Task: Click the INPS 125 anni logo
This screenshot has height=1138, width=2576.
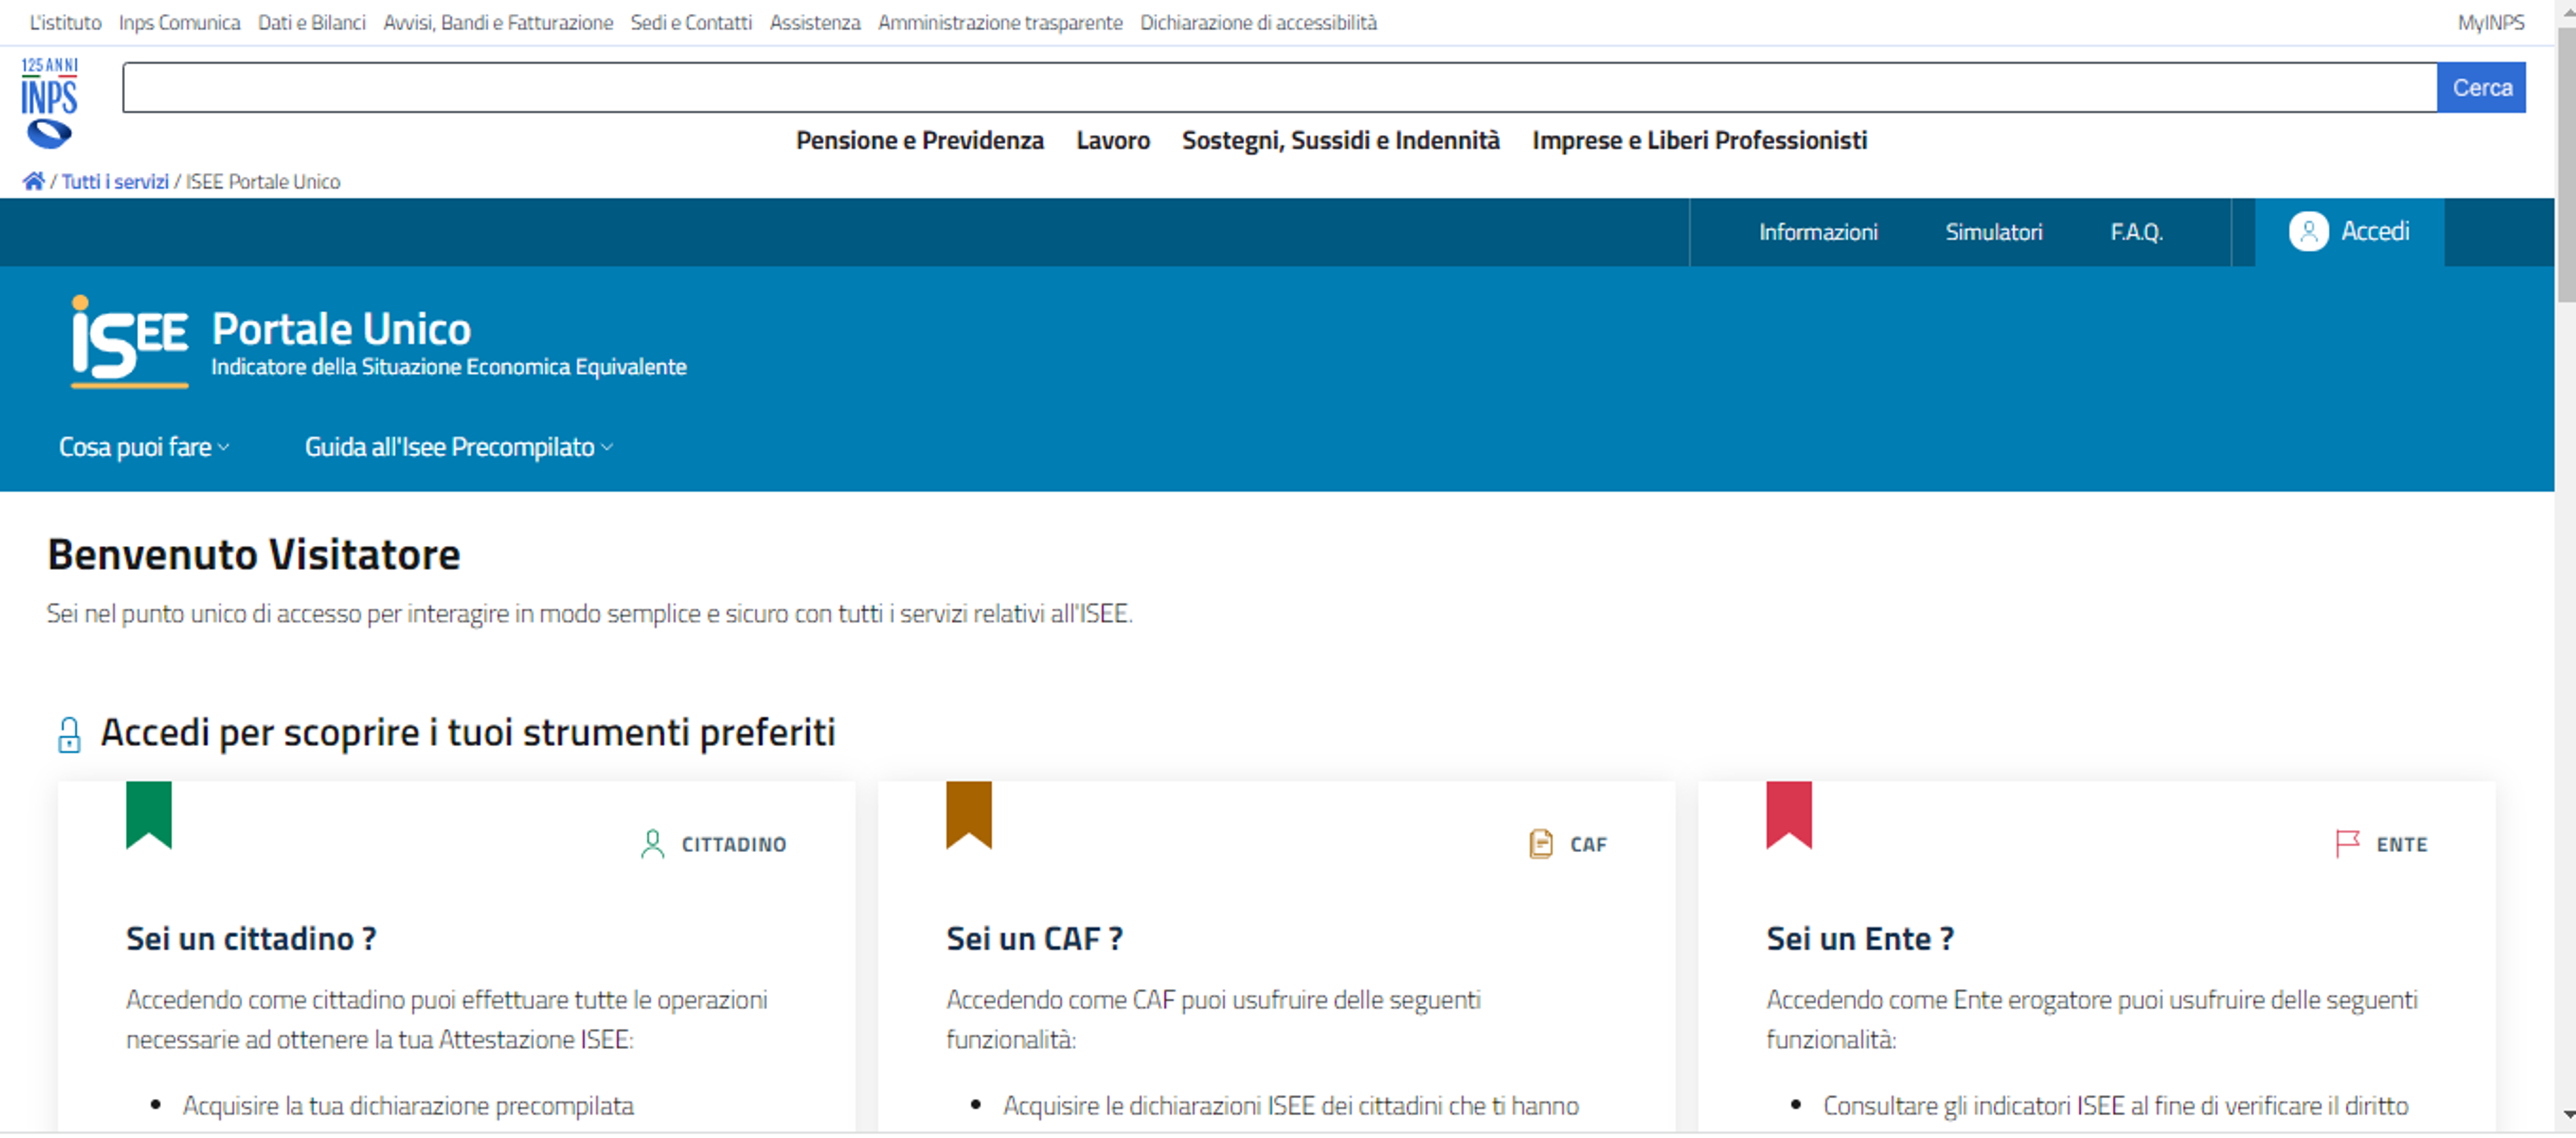Action: click(48, 102)
